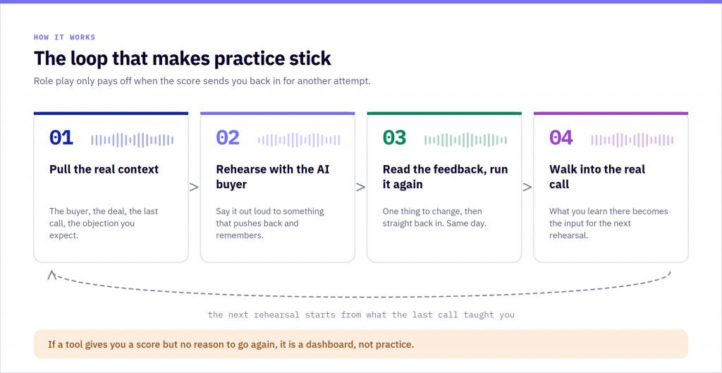
Task: Click the waveform icon in step 02 card
Action: [299, 140]
